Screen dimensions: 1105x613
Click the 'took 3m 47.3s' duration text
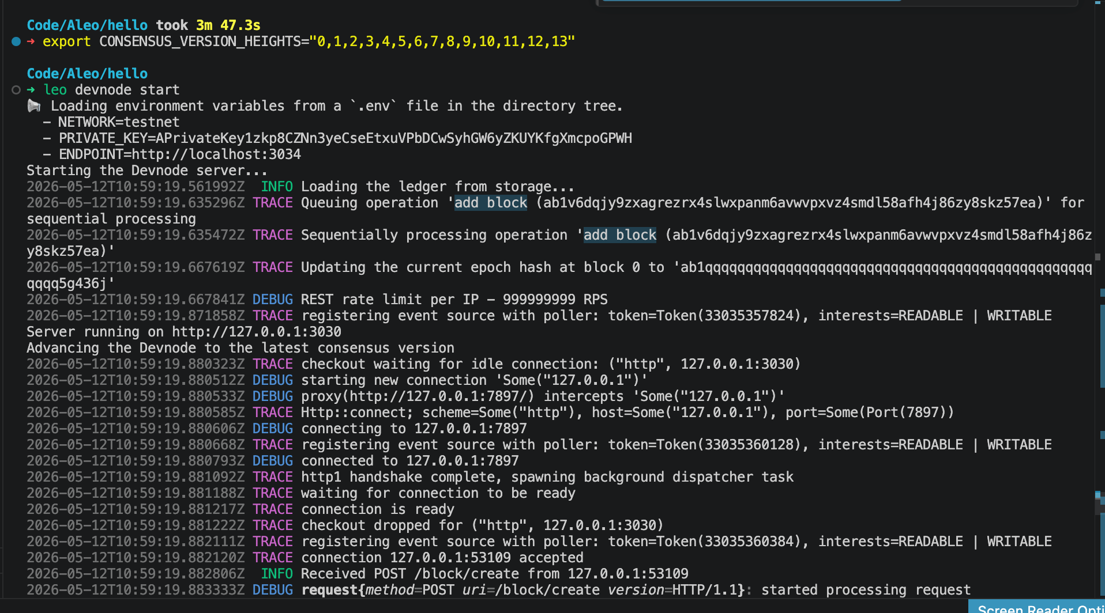[x=208, y=25]
